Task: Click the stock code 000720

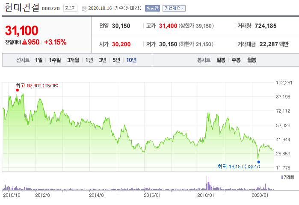Action: [x=50, y=9]
